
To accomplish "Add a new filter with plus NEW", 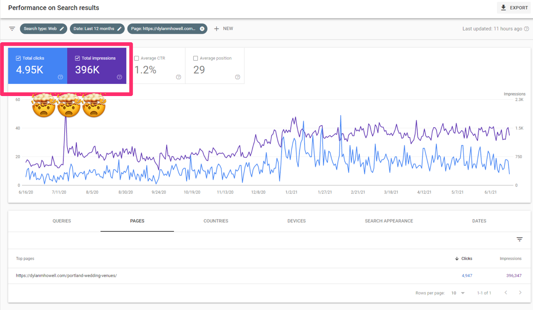I will pos(224,29).
